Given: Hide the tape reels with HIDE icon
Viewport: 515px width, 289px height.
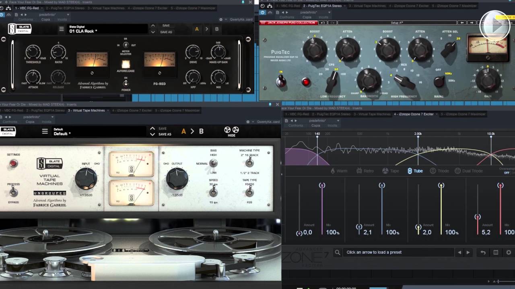Looking at the screenshot, I should 231,131.
